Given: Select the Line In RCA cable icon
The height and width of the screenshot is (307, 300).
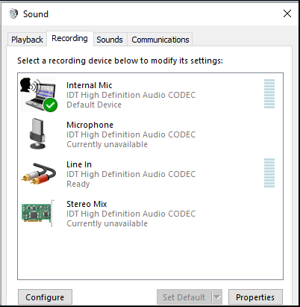Looking at the screenshot, I should point(38,173).
